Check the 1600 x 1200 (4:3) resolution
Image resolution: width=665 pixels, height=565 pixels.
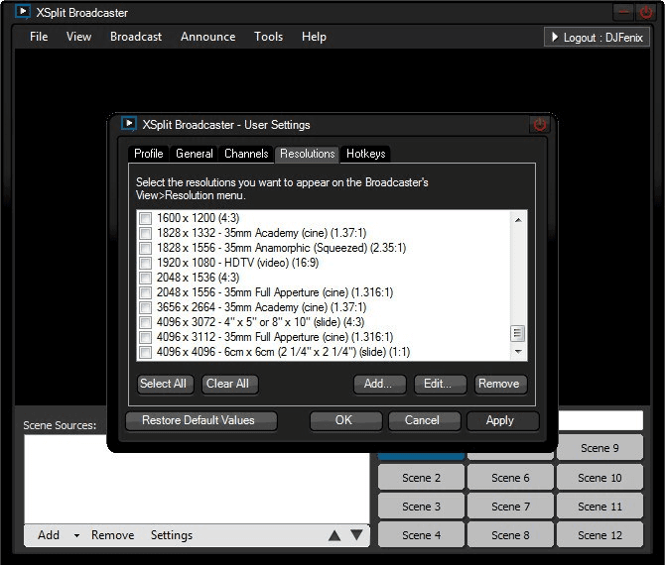point(145,218)
